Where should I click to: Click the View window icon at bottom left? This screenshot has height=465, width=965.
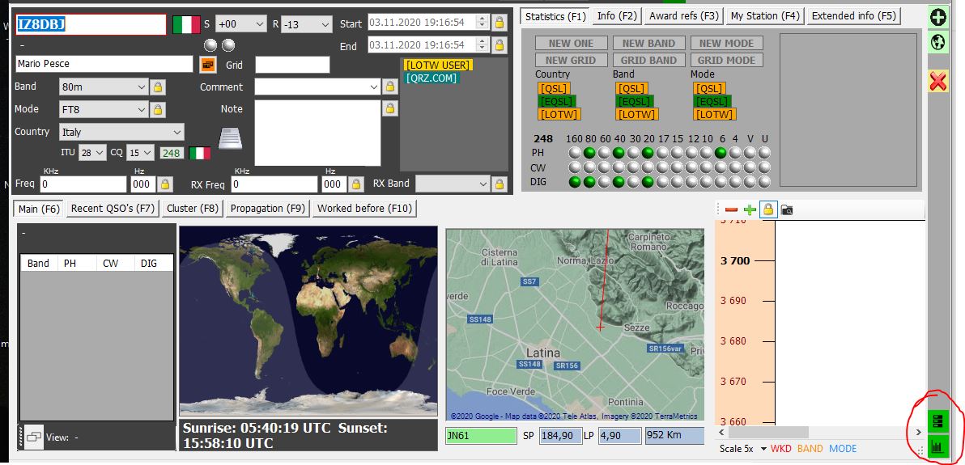click(34, 438)
